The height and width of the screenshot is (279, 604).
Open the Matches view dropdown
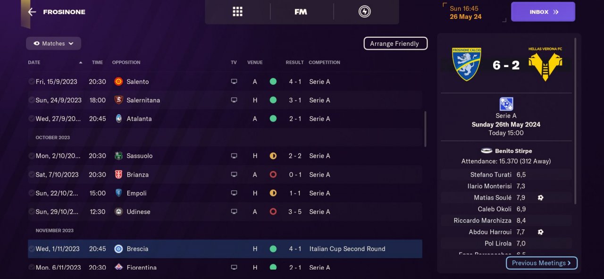53,43
